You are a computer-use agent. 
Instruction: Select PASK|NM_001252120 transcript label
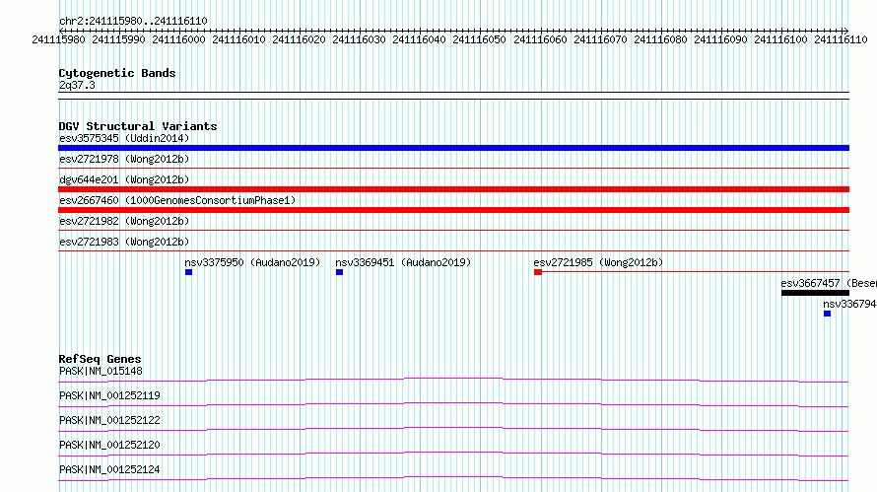109,445
